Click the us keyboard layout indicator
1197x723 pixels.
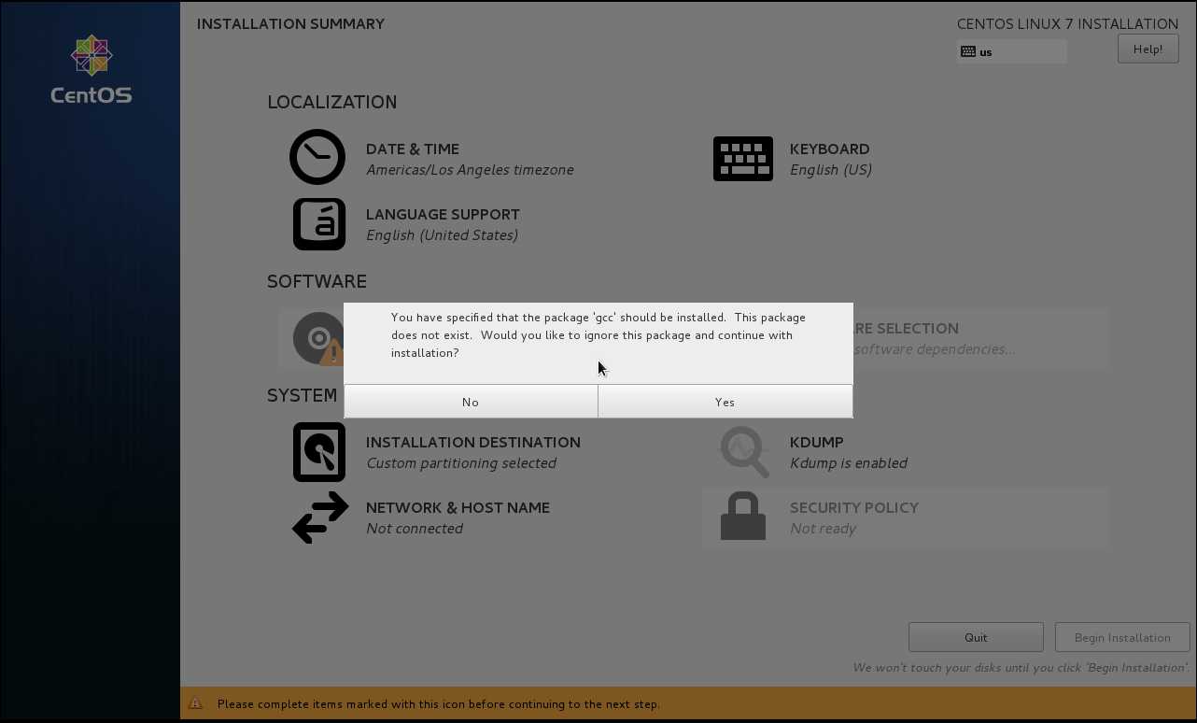(1012, 52)
